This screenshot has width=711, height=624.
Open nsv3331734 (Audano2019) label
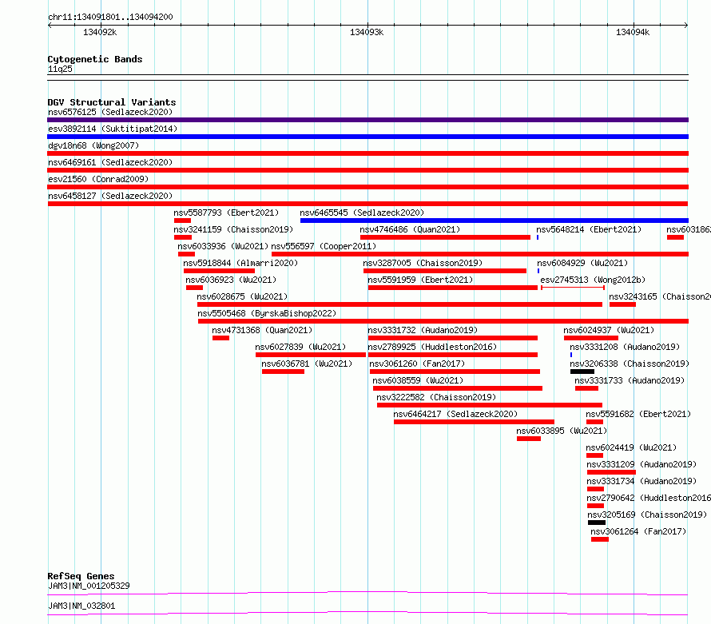tap(641, 481)
